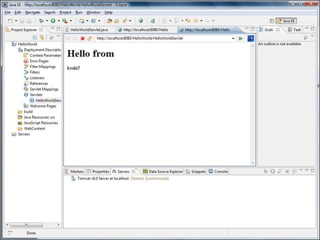
Task: Toggle Link with Editor in Project Explorer
Action: [42, 37]
